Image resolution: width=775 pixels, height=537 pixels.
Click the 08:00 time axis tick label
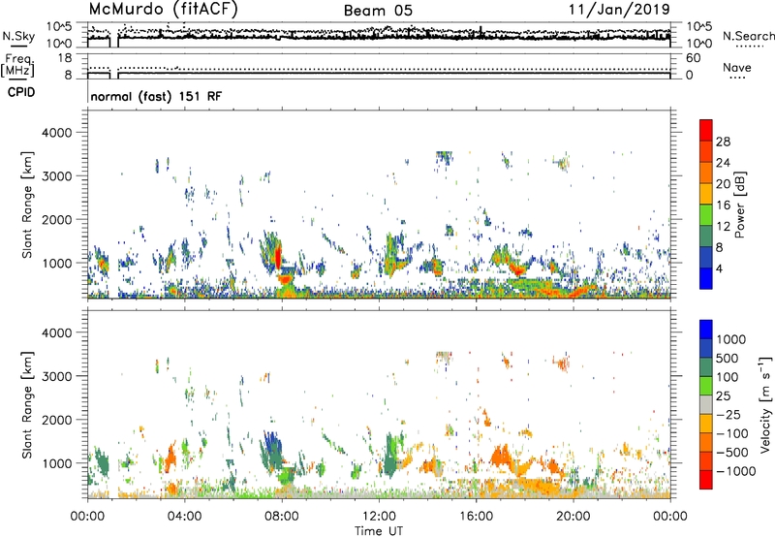[x=281, y=517]
